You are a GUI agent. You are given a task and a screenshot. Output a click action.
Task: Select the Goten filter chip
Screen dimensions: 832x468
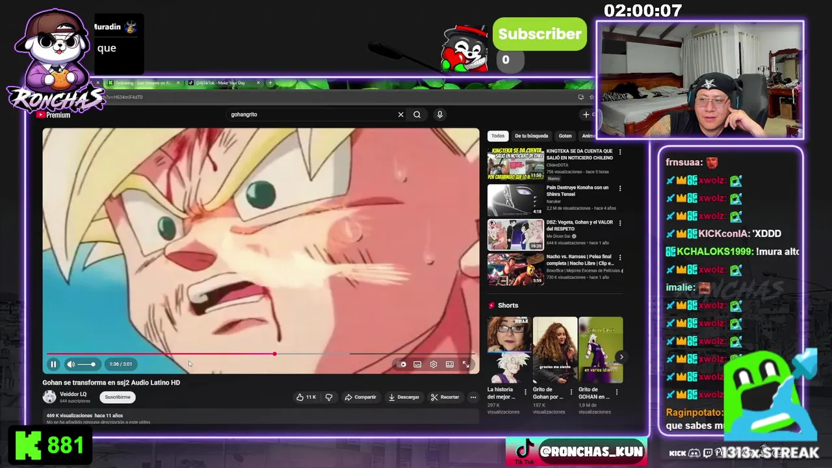(565, 136)
